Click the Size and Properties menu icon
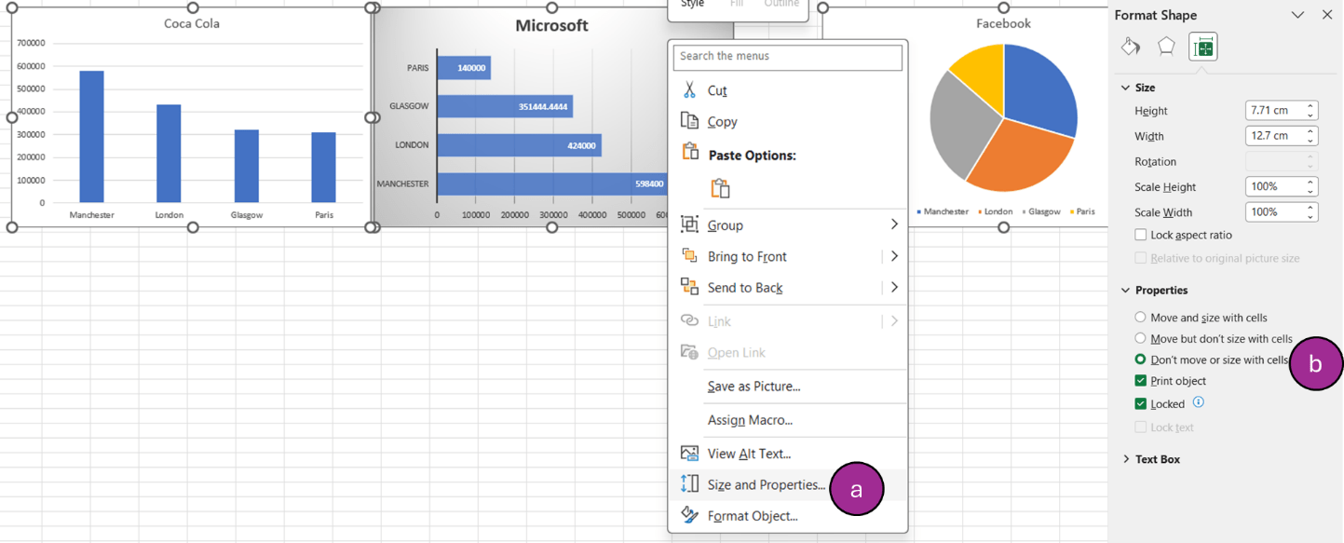Screen dimensions: 1344x543 coord(689,484)
